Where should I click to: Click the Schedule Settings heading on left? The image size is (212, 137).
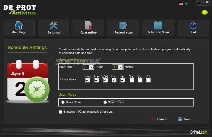(27, 48)
